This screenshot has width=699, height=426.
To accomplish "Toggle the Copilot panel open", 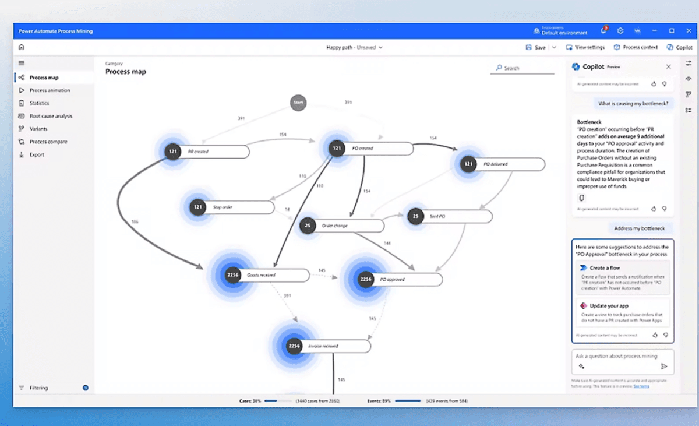I will point(679,47).
